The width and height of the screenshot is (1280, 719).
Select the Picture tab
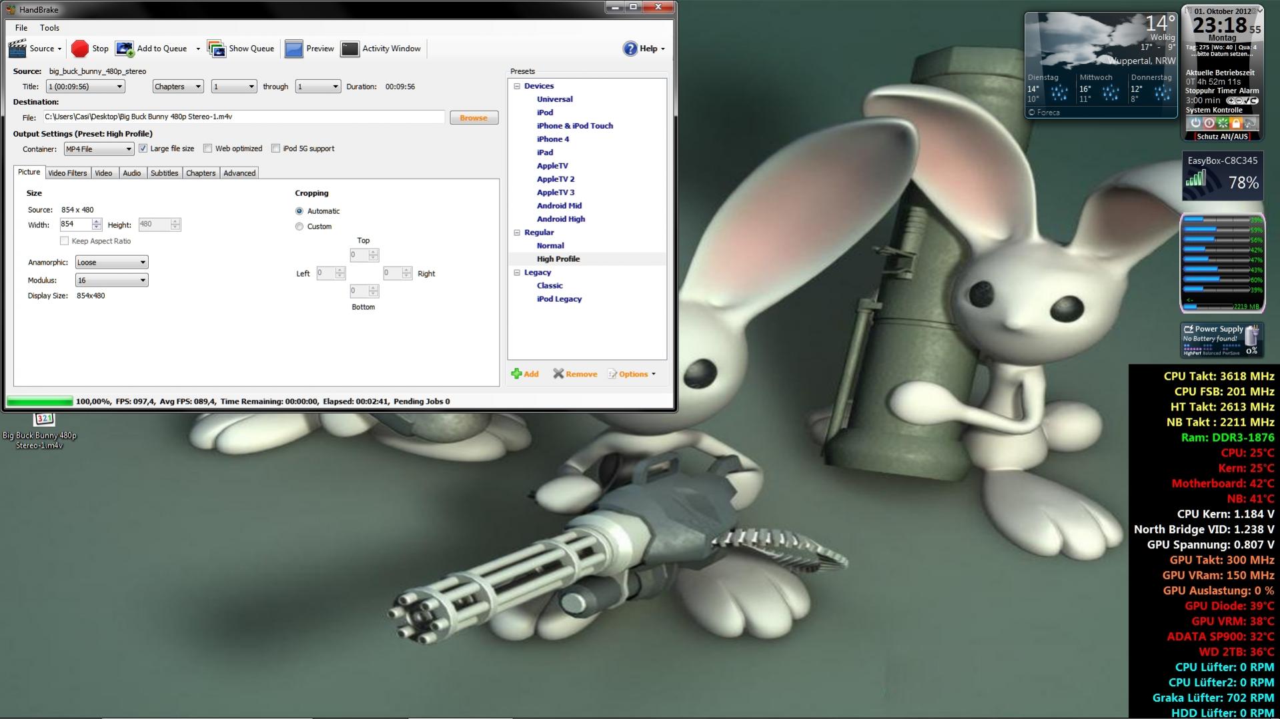pos(29,172)
